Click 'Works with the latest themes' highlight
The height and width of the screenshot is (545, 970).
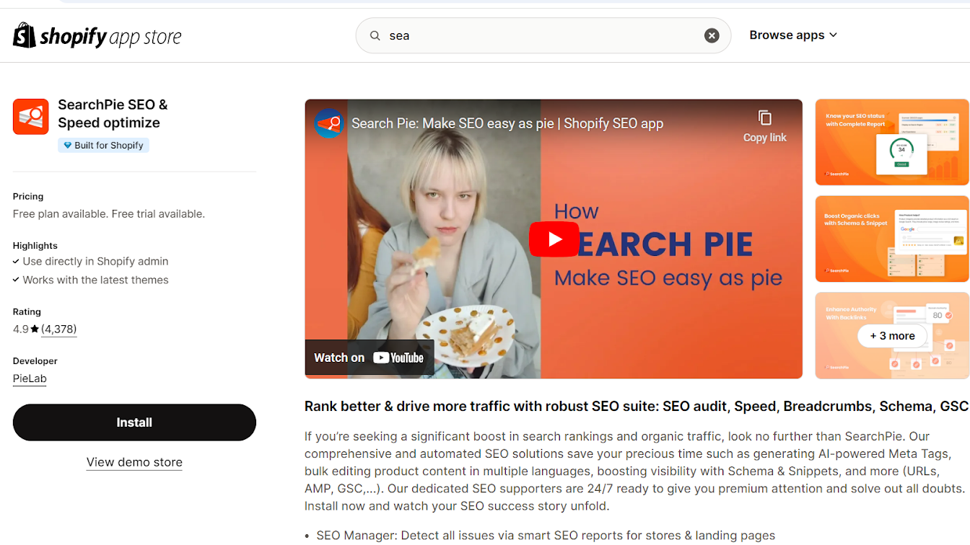point(95,280)
